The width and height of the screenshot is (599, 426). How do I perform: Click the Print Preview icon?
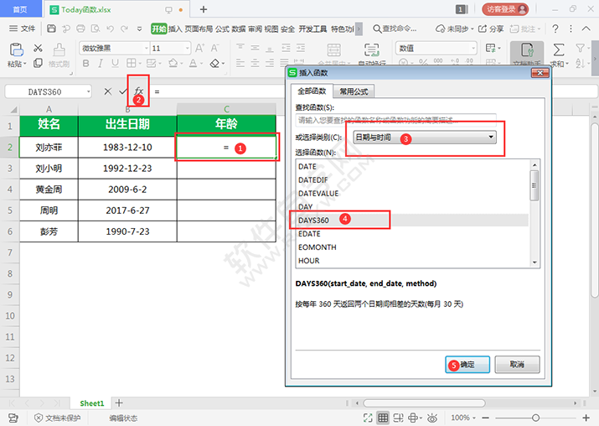click(x=96, y=29)
